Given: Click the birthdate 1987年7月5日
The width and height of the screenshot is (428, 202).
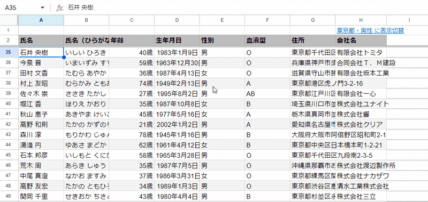Looking at the screenshot, I should point(177,166).
